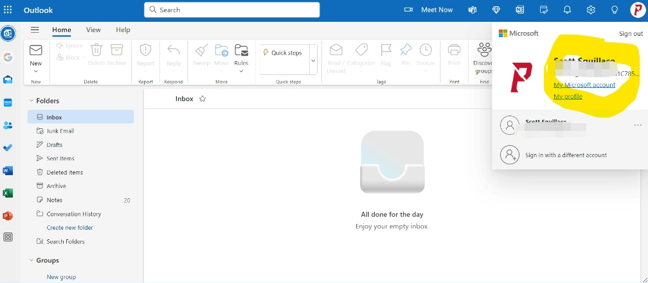Click the account avatar in header
Screen dimensions: 648x283
638,10
